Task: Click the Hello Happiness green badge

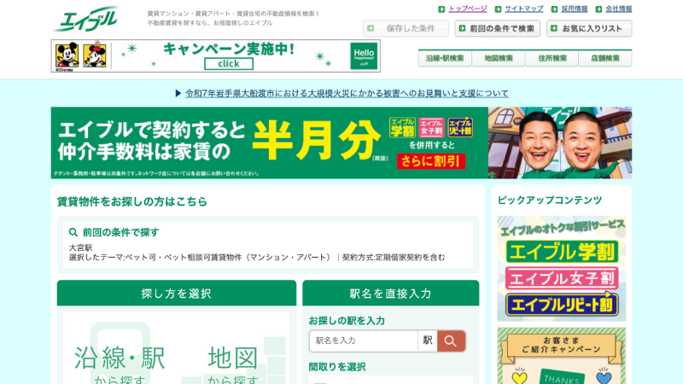Action: (364, 55)
